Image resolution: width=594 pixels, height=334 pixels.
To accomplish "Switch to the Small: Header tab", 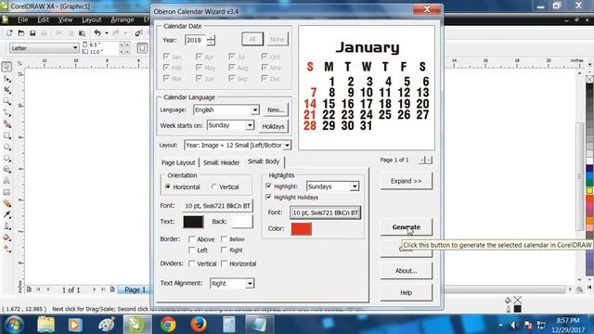I will click(221, 162).
